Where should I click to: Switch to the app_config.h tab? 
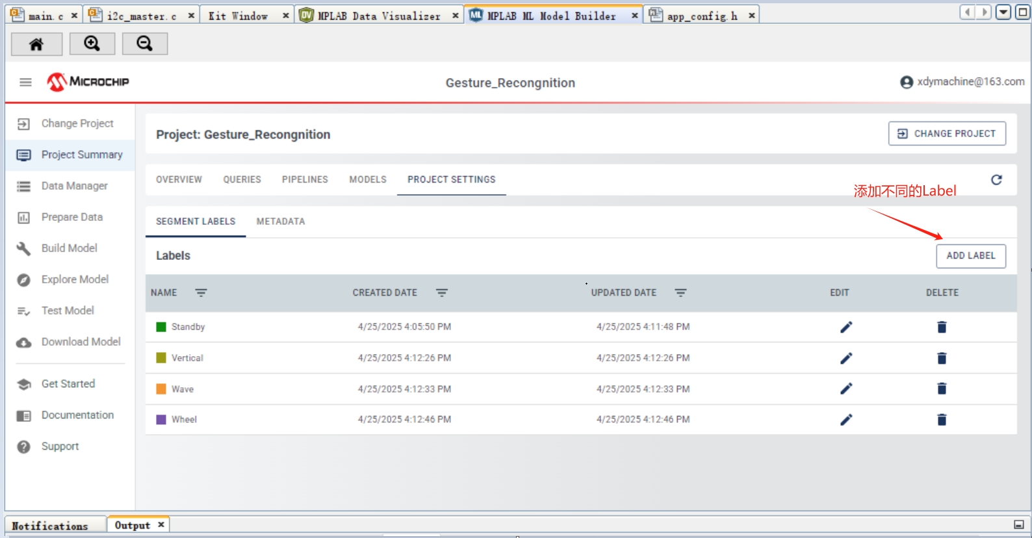pyautogui.click(x=703, y=16)
